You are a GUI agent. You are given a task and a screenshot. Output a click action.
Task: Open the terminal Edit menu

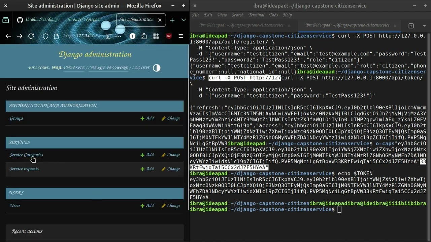coord(208,15)
